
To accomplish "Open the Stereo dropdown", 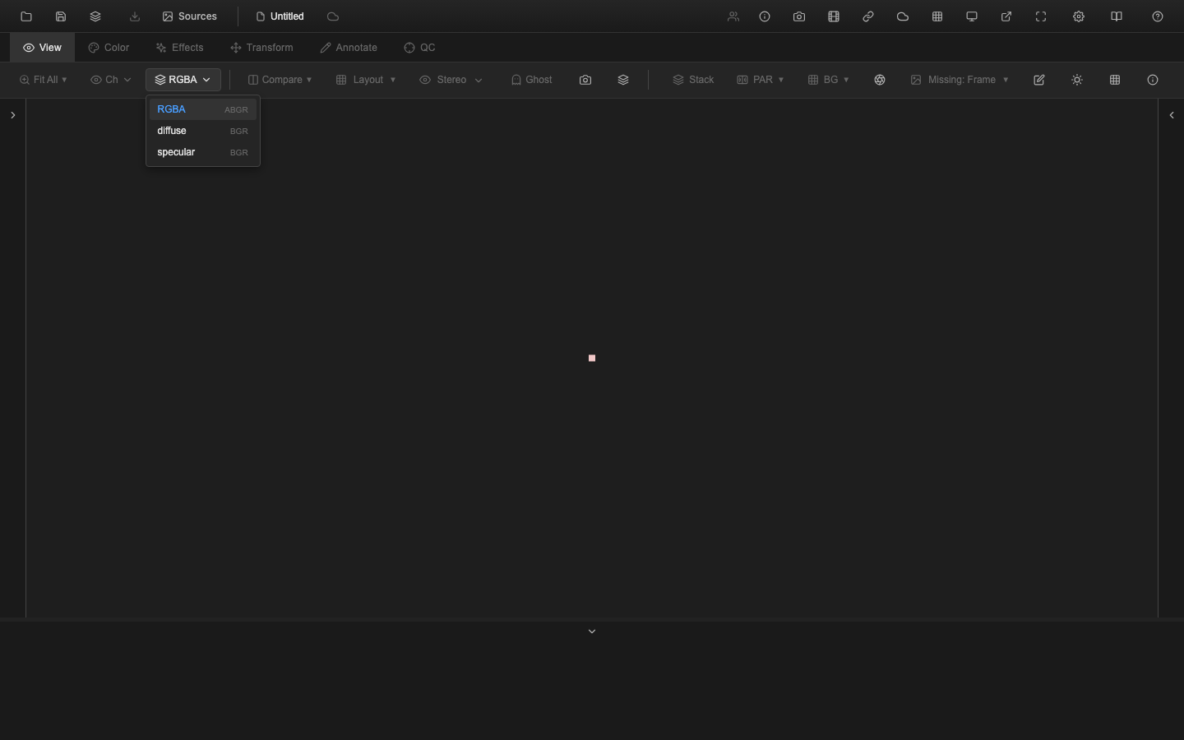I will coord(450,80).
